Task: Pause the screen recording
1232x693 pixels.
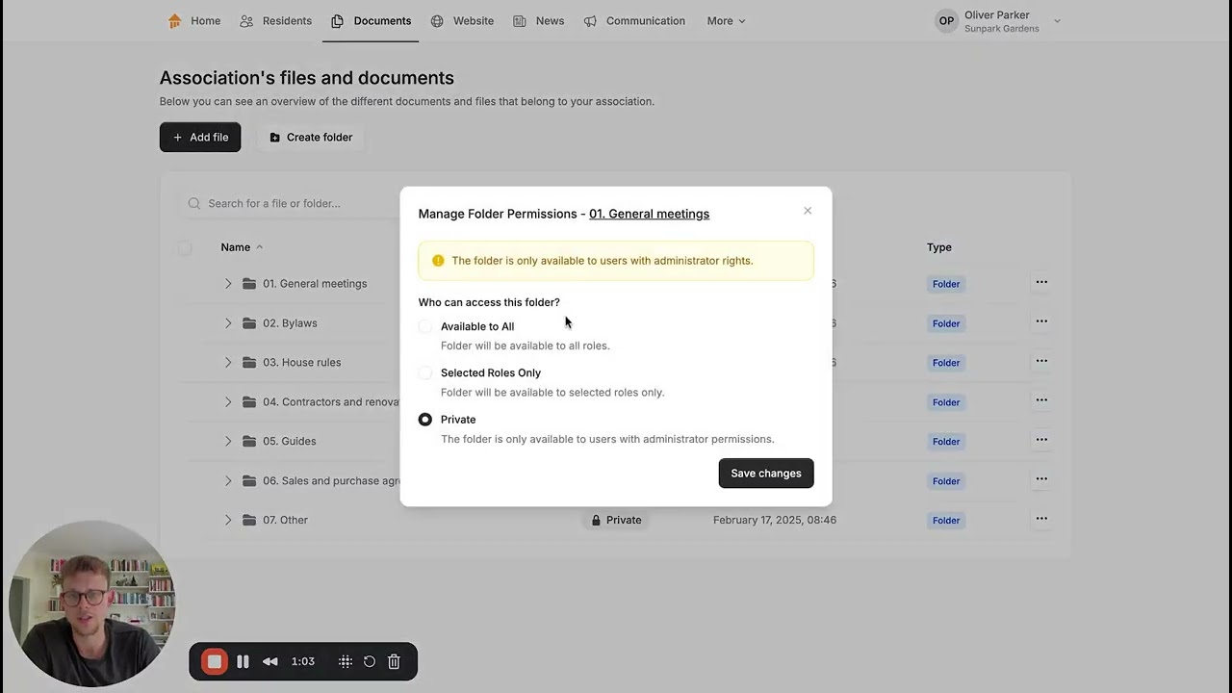Action: click(243, 661)
